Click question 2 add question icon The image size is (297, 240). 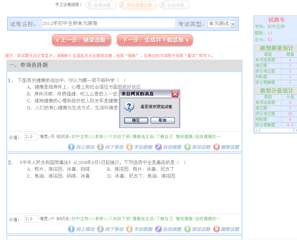click(x=187, y=229)
